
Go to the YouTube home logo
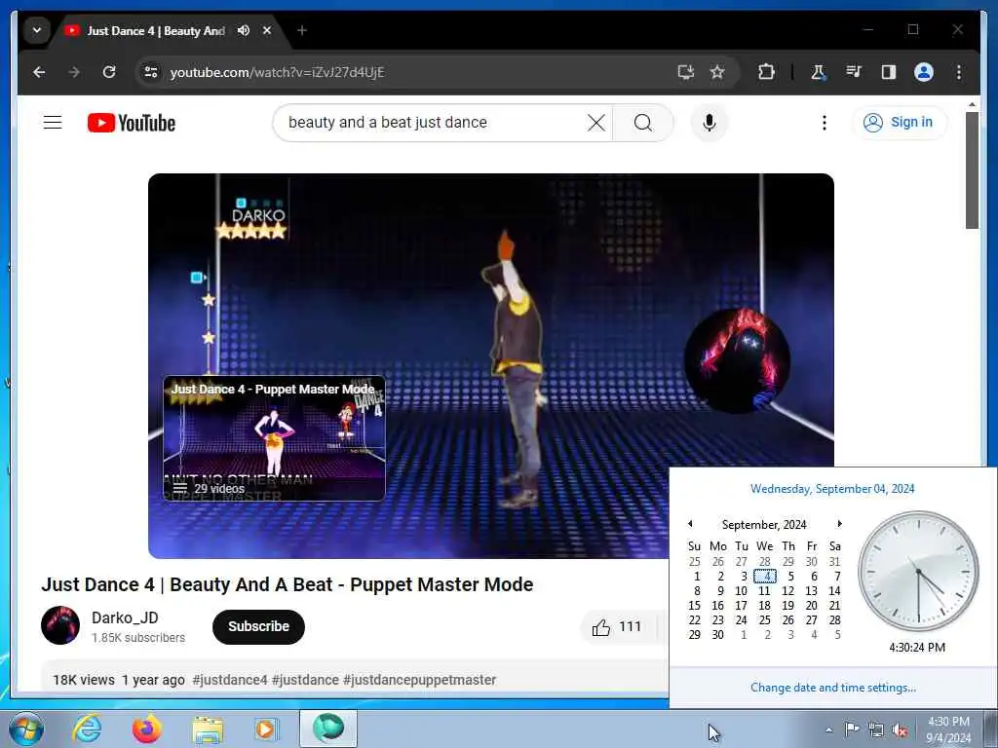[x=132, y=123]
